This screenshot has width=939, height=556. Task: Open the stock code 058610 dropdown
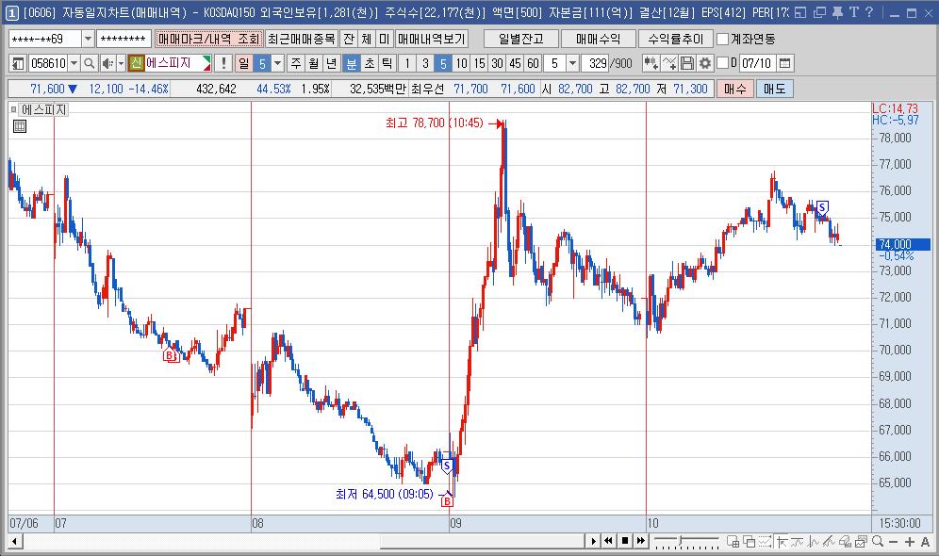click(74, 63)
